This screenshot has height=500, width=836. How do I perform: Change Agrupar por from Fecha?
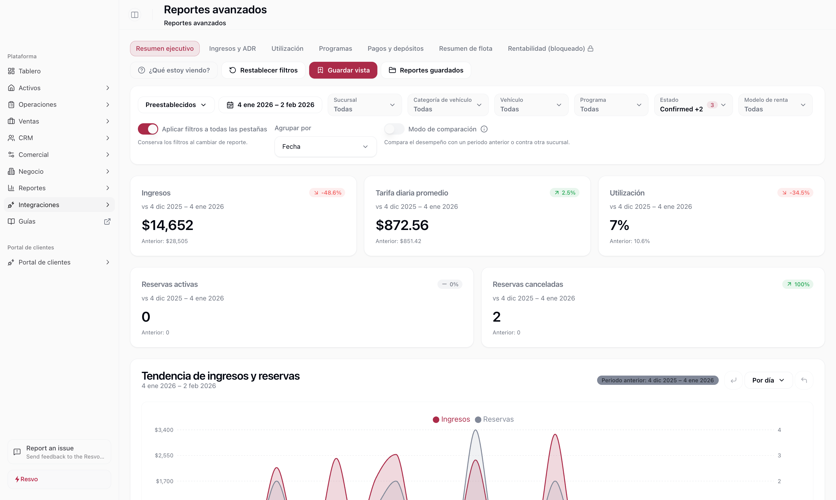point(325,146)
